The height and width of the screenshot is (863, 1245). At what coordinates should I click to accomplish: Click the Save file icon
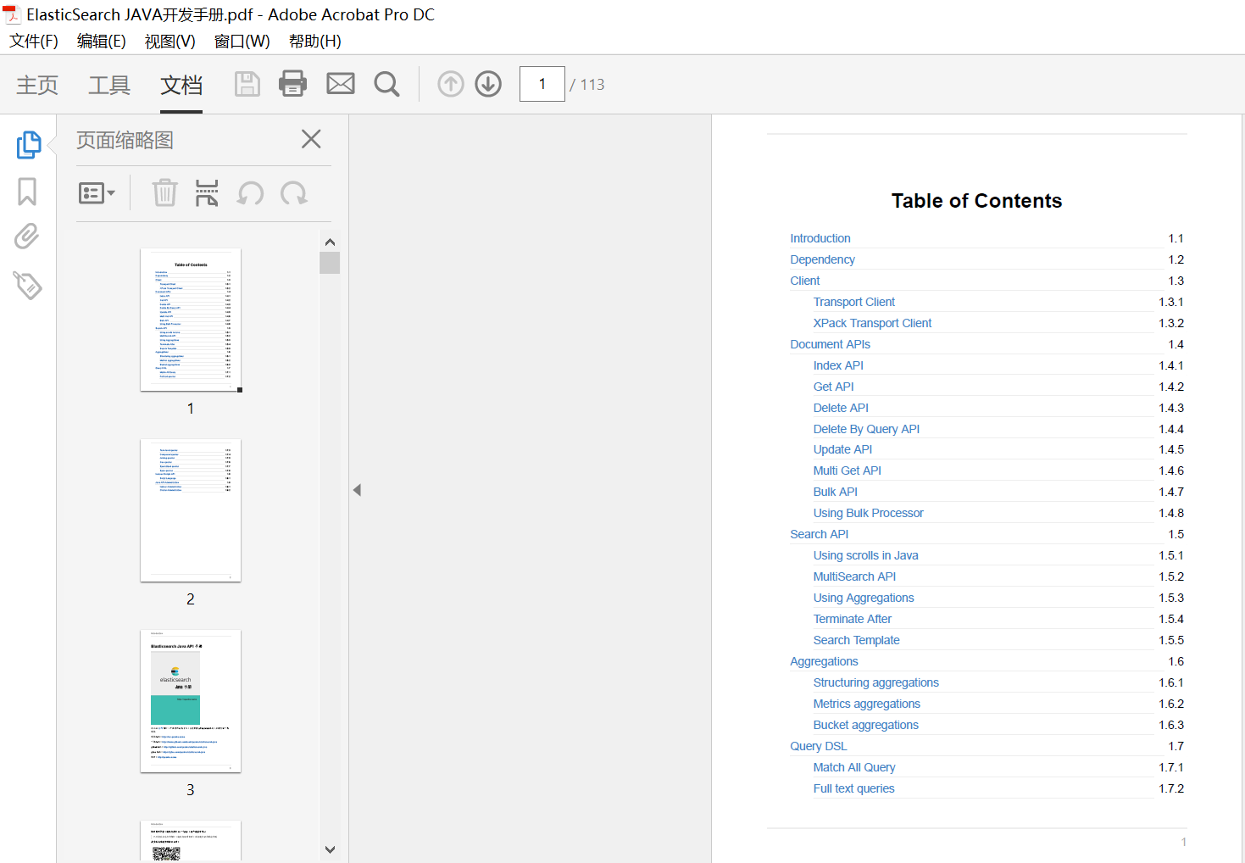pyautogui.click(x=247, y=84)
